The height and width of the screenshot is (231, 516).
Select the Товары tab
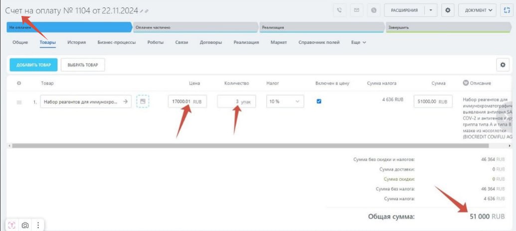point(47,42)
